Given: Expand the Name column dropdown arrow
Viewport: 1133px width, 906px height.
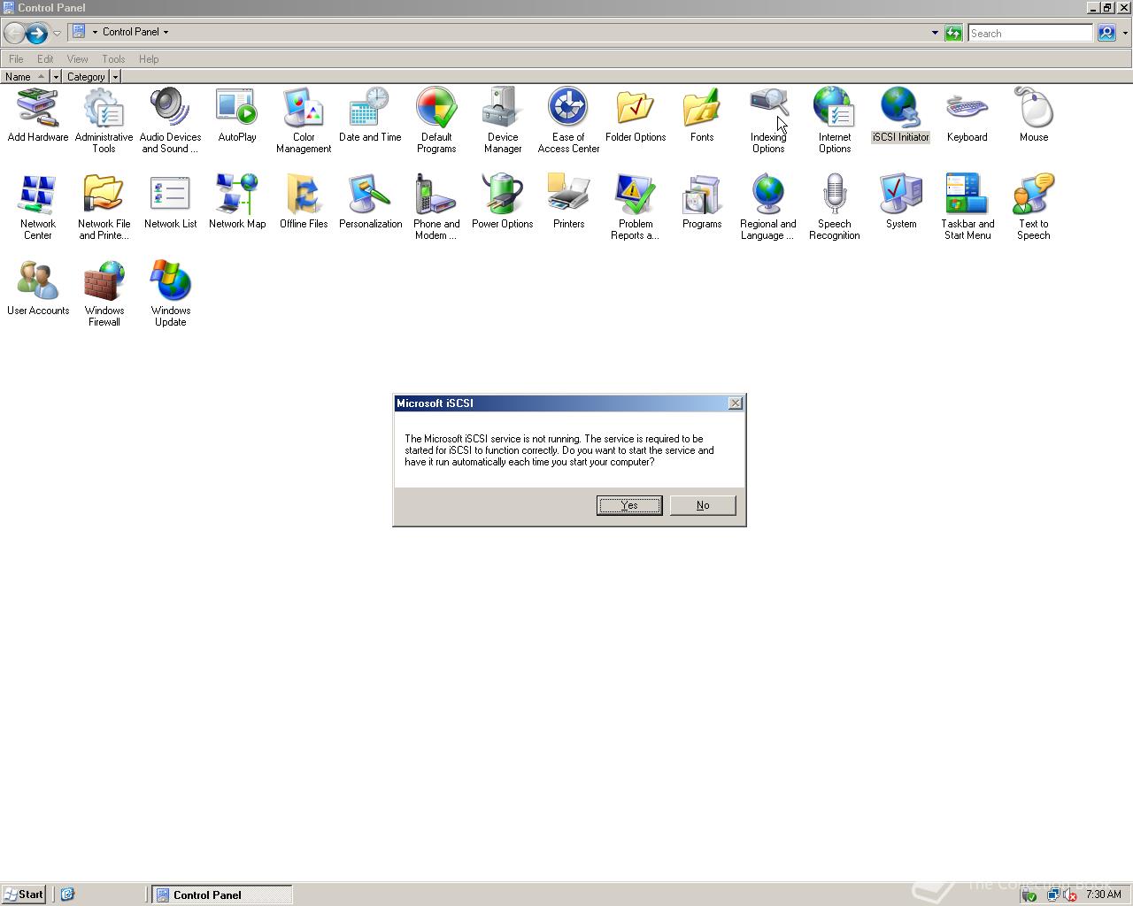Looking at the screenshot, I should coord(56,77).
